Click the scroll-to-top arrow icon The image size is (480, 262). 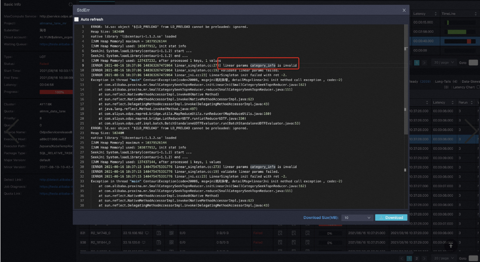tap(451, 246)
